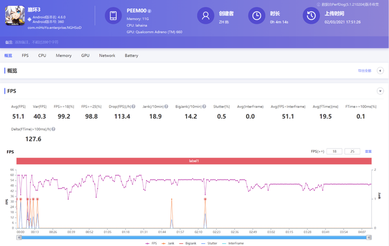Image resolution: width=389 pixels, height=246 pixels.
Task: Click info icon next to PEEM00
Action: click(x=150, y=11)
